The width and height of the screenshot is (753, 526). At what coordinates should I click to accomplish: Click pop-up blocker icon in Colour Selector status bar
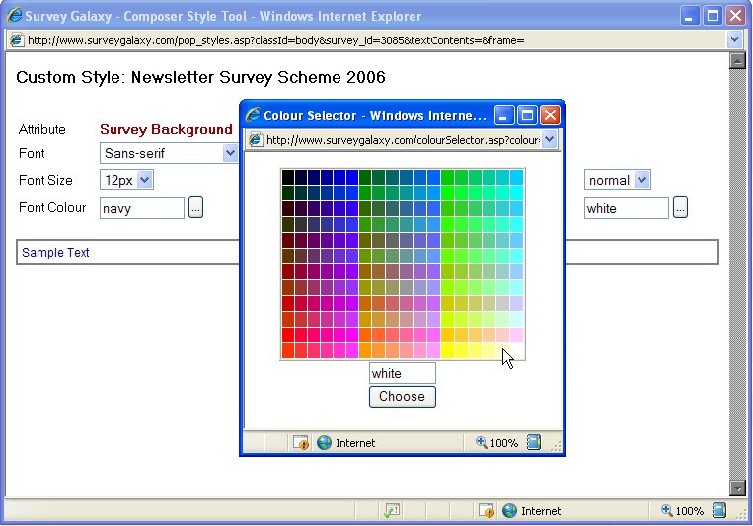point(301,442)
